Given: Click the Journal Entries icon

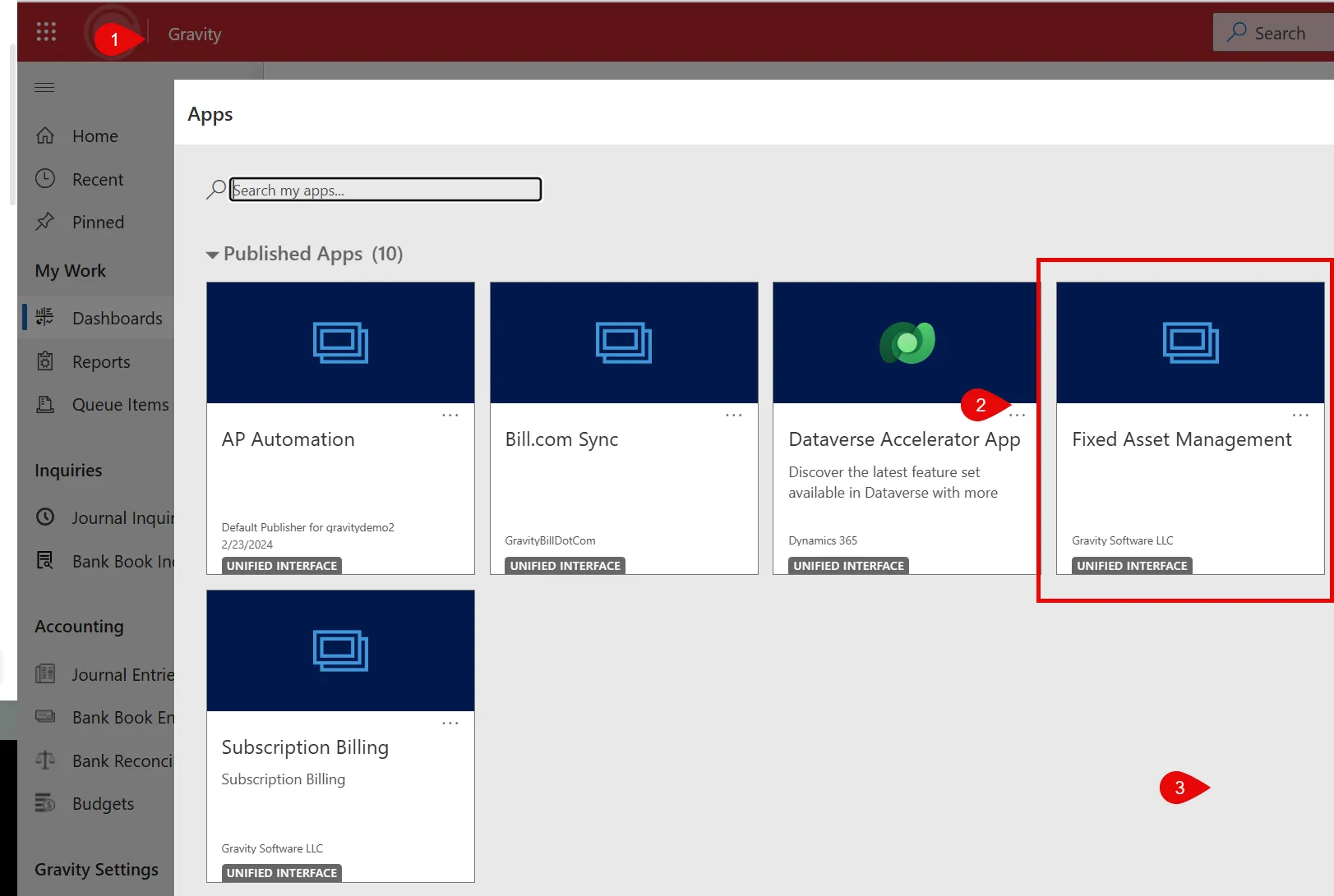Looking at the screenshot, I should click(45, 673).
